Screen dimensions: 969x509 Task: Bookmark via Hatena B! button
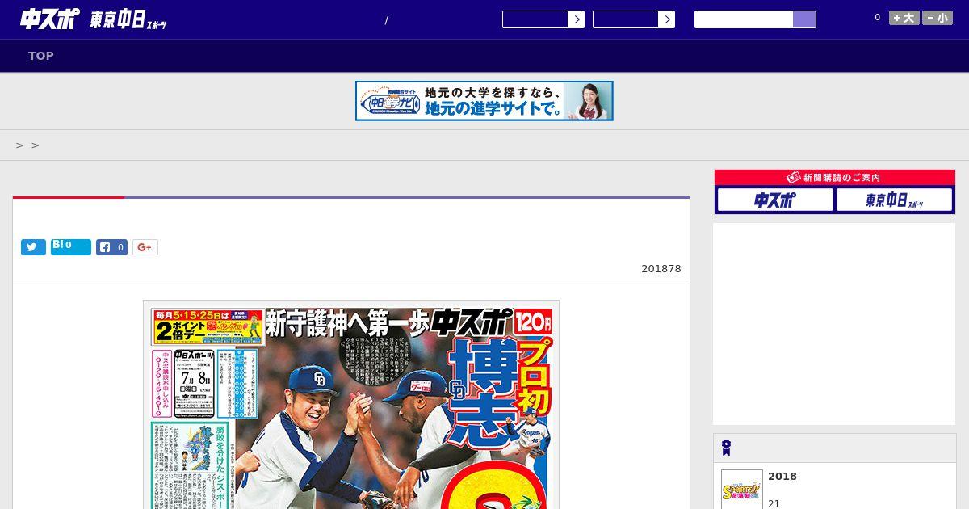71,247
